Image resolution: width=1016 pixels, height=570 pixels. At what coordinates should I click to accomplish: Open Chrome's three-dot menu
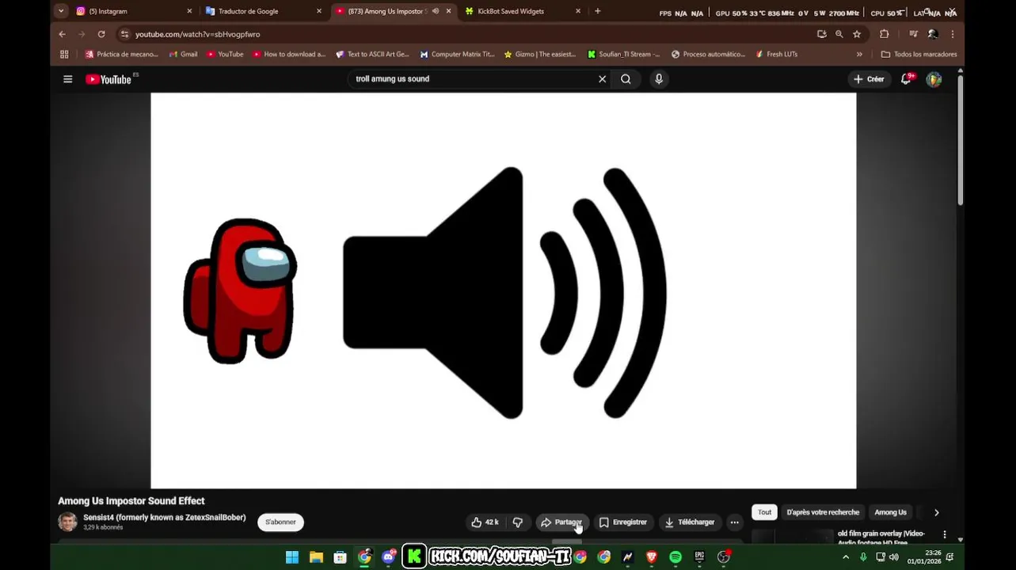pyautogui.click(x=952, y=34)
